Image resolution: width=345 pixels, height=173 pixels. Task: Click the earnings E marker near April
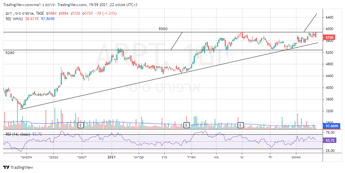pyautogui.click(x=186, y=125)
